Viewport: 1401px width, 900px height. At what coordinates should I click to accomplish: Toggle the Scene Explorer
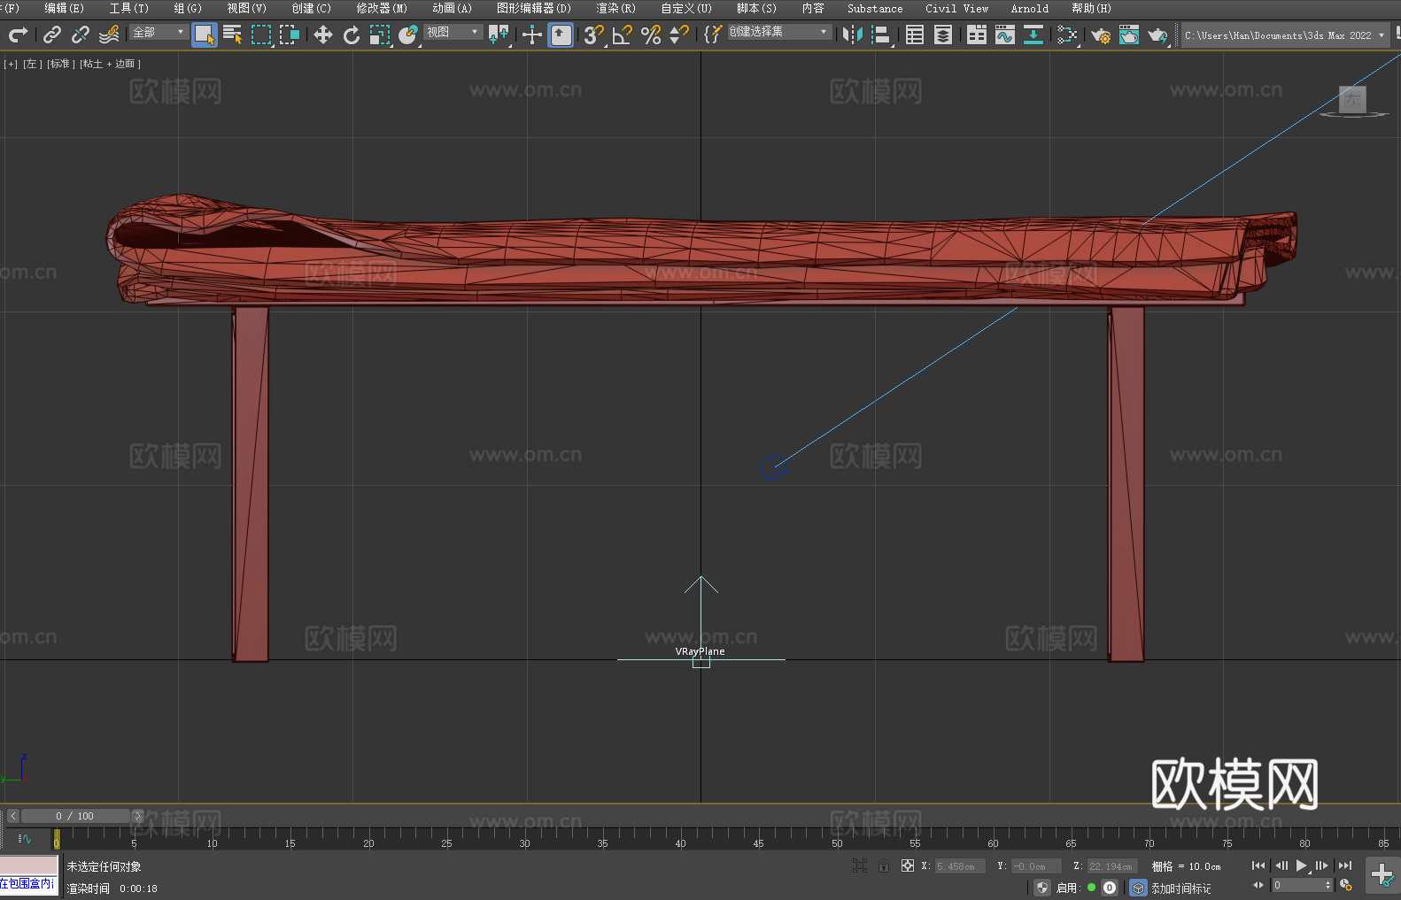[915, 35]
